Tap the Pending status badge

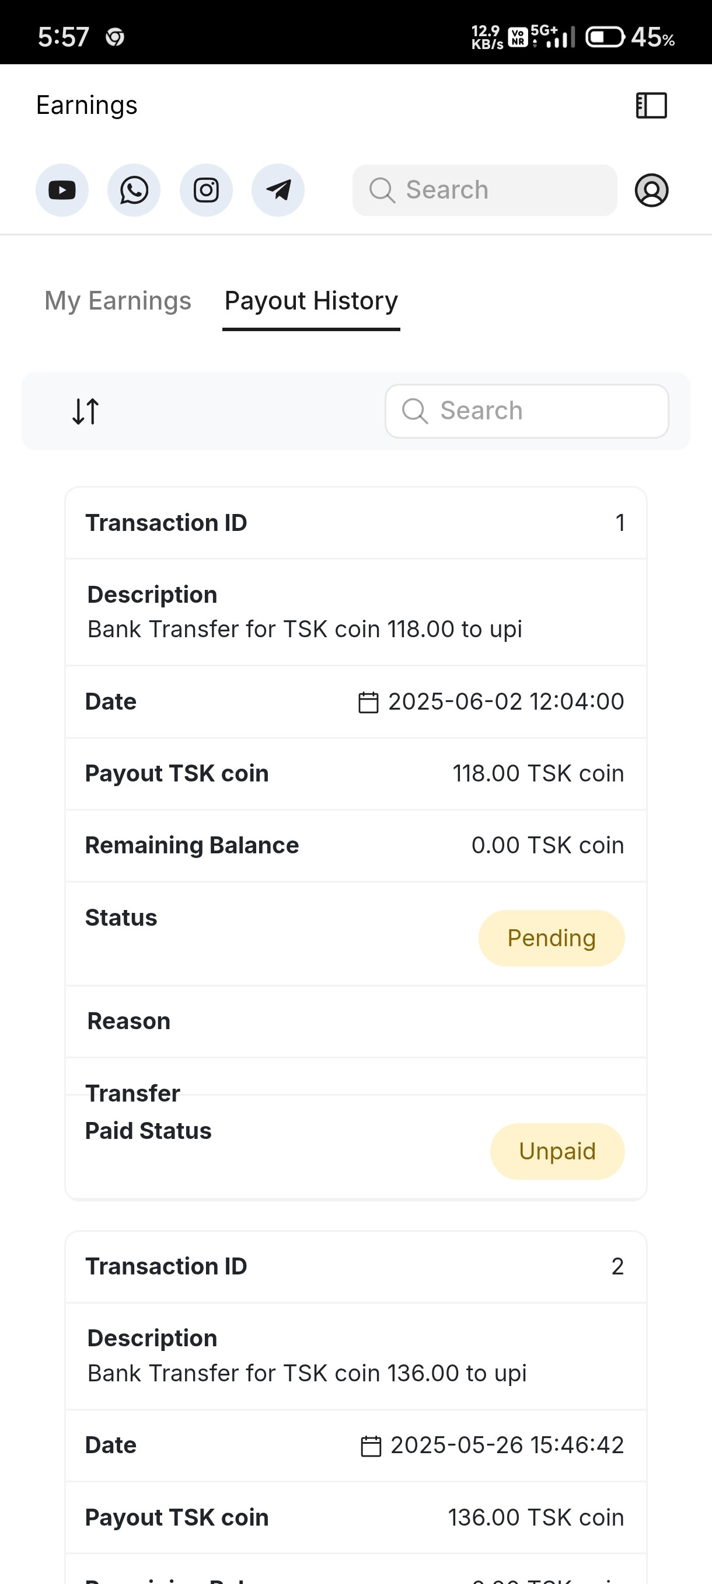pos(551,939)
